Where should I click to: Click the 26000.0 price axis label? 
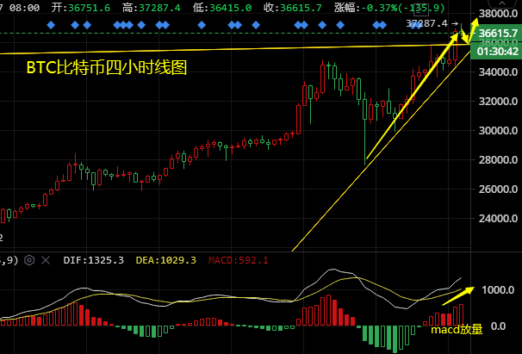[498, 189]
